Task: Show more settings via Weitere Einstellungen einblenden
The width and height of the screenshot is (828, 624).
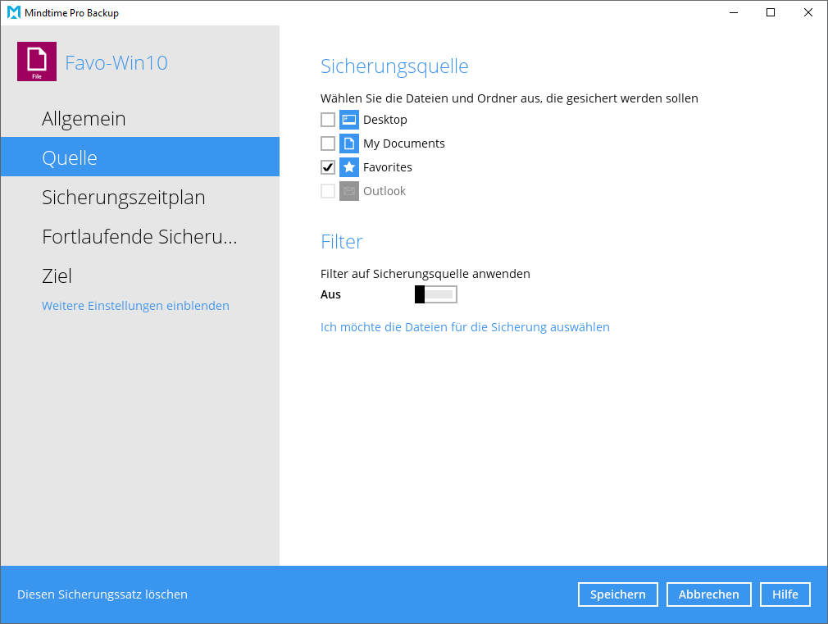Action: pos(136,306)
